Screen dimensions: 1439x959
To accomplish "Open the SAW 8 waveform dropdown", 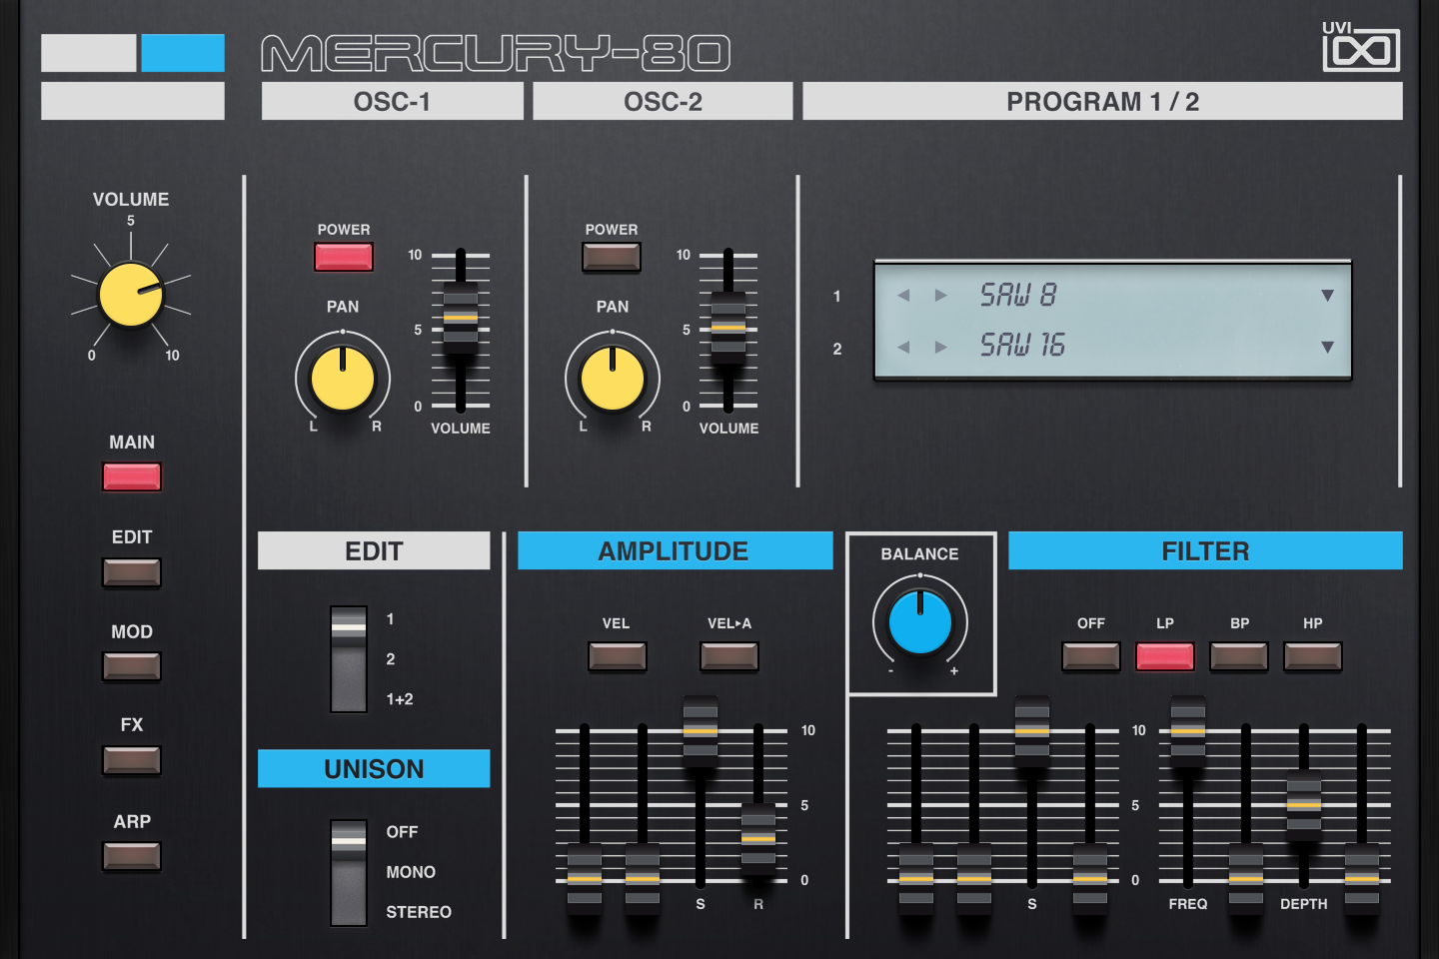I will coord(1328,295).
